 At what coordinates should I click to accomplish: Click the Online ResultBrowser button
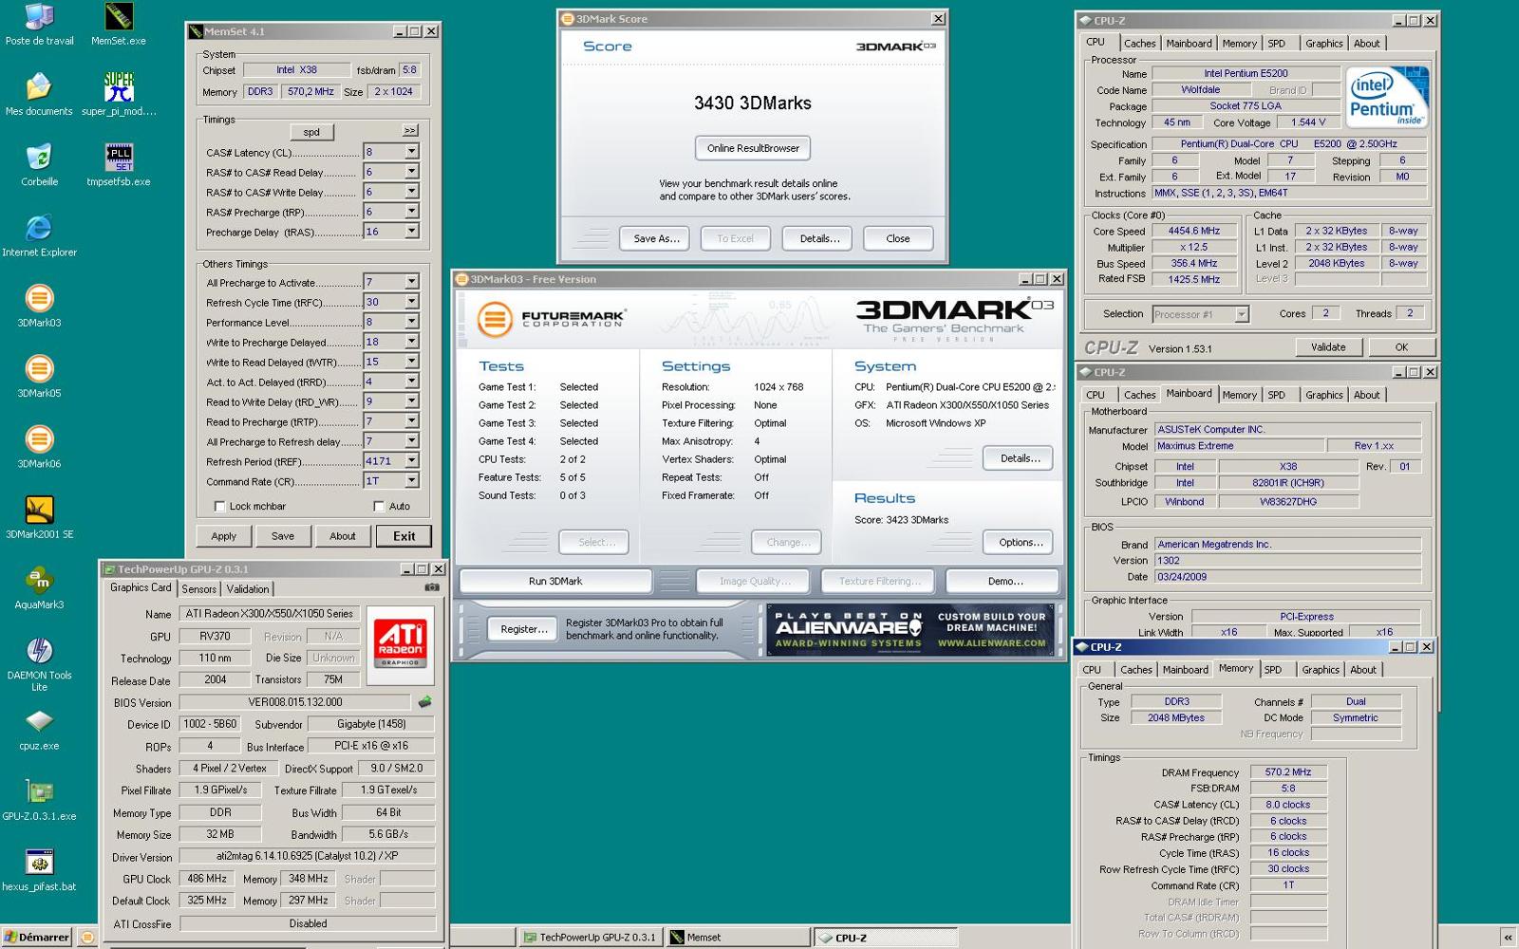[x=753, y=148]
